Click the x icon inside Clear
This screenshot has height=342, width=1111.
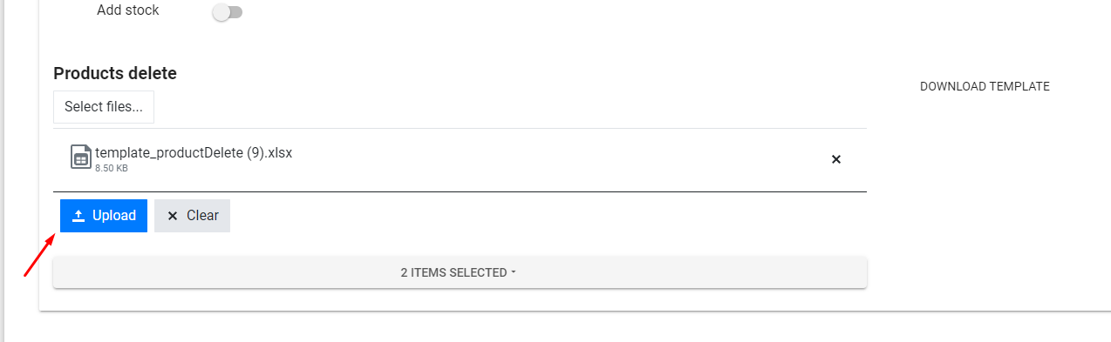[173, 216]
